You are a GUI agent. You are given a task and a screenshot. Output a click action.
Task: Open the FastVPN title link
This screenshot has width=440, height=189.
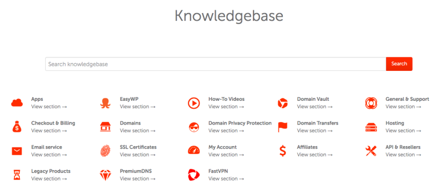pos(218,171)
